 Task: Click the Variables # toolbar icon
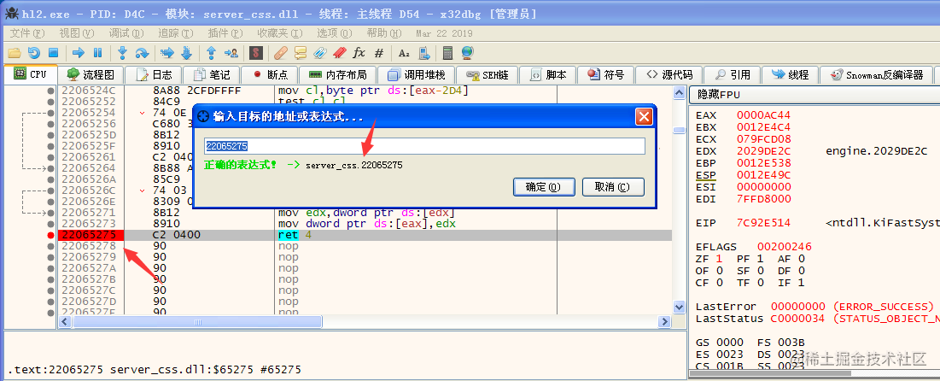(x=379, y=54)
